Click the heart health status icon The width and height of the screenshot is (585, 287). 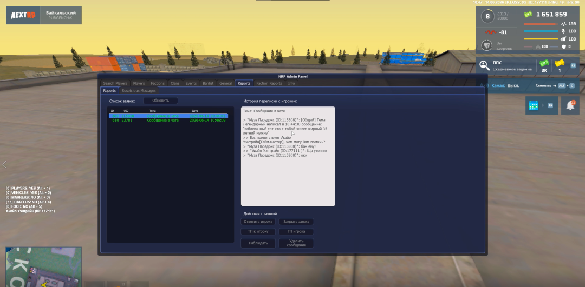click(x=486, y=45)
